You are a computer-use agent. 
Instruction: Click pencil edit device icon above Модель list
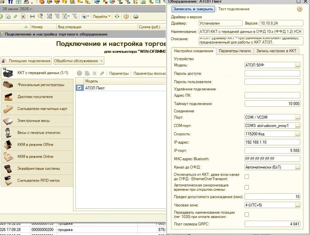pos(102,73)
